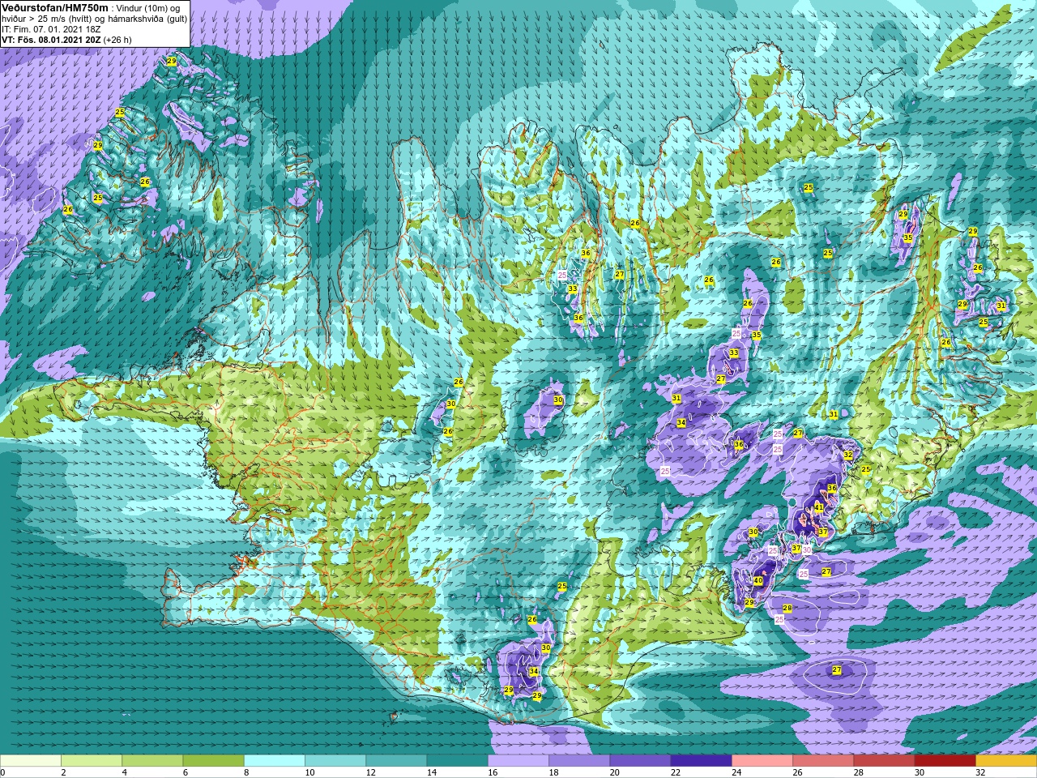The width and height of the screenshot is (1037, 778).
Task: Click the VT: Fös. 08.01.2021 20Z line
Action: (66, 40)
